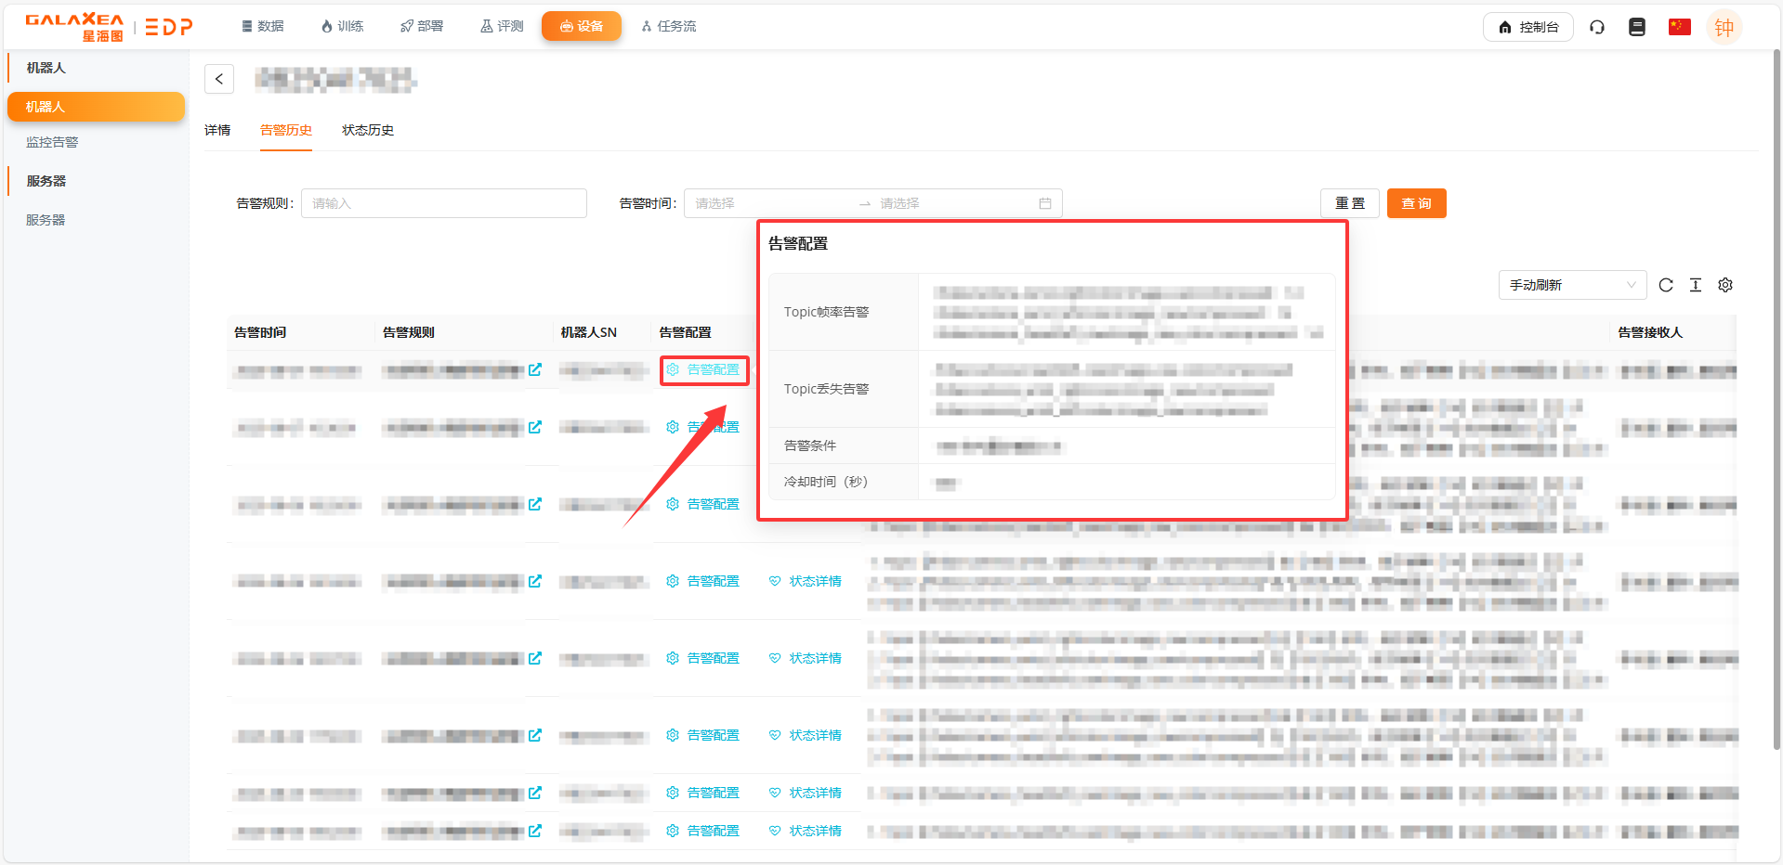Click 状态详情 link in the last row

point(806,831)
